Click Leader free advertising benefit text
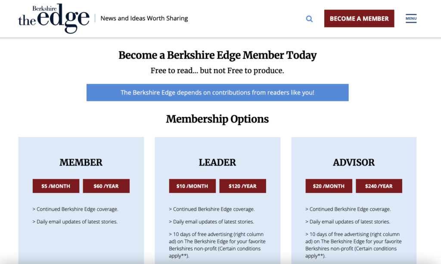The image size is (441, 264). [217, 245]
